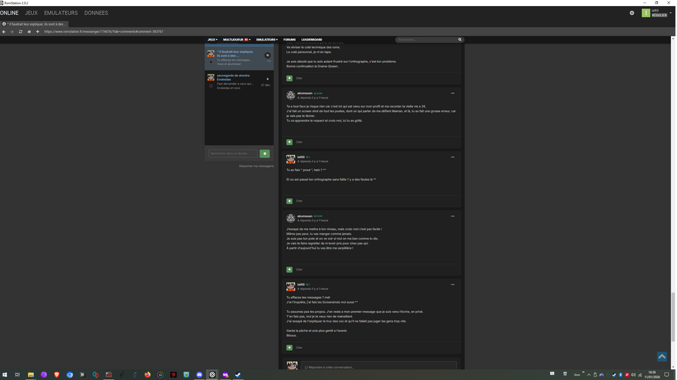The height and width of the screenshot is (380, 677).
Task: Select the "sauvegarde de alundra" conversation checkbox
Action: 211,86
